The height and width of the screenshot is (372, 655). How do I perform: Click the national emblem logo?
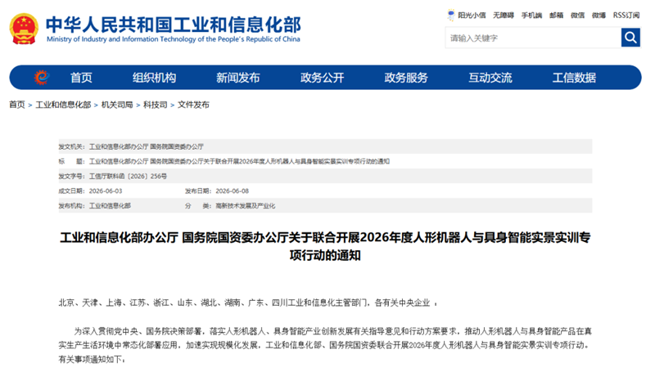pyautogui.click(x=24, y=29)
